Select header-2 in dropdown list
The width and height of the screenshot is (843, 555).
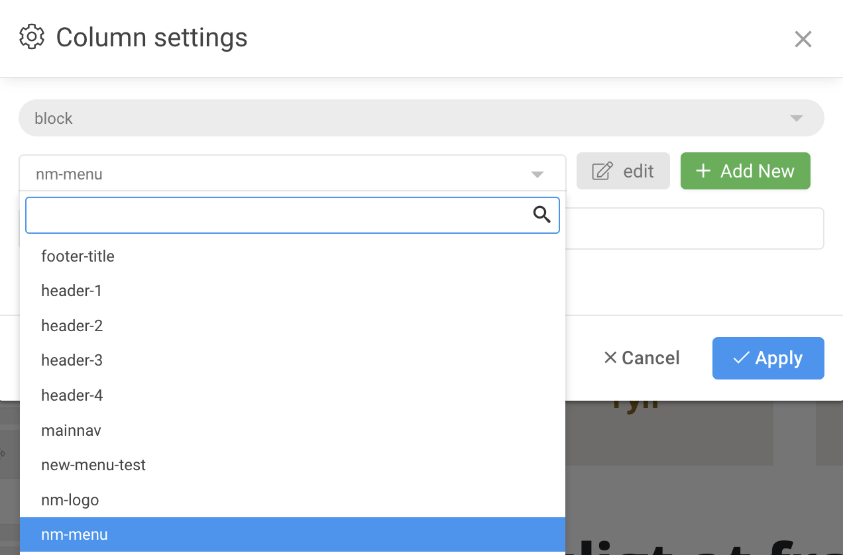tap(72, 326)
